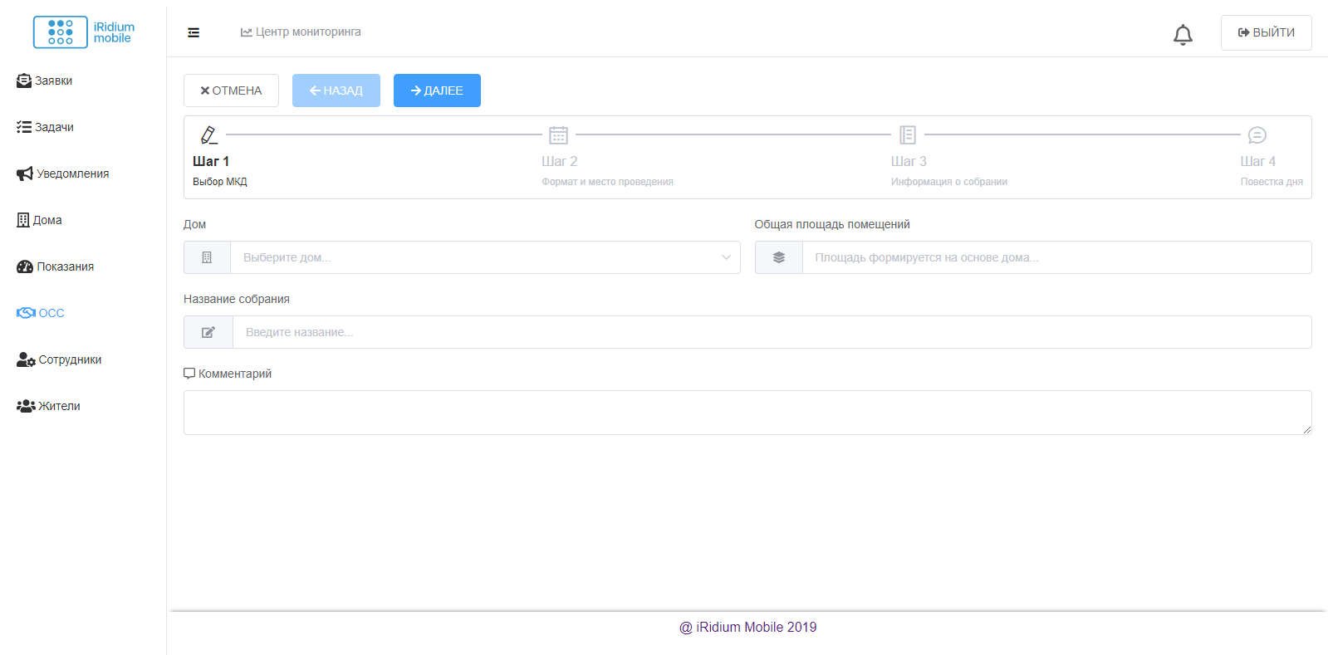This screenshot has width=1328, height=655.
Task: Click the Шаг 2 step label
Action: point(560,161)
